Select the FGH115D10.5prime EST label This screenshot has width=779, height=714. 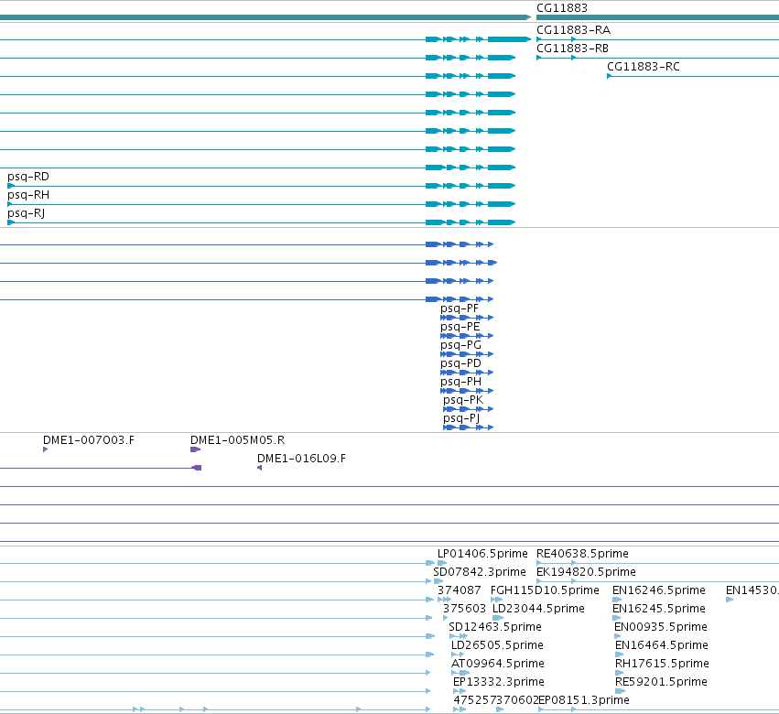545,590
